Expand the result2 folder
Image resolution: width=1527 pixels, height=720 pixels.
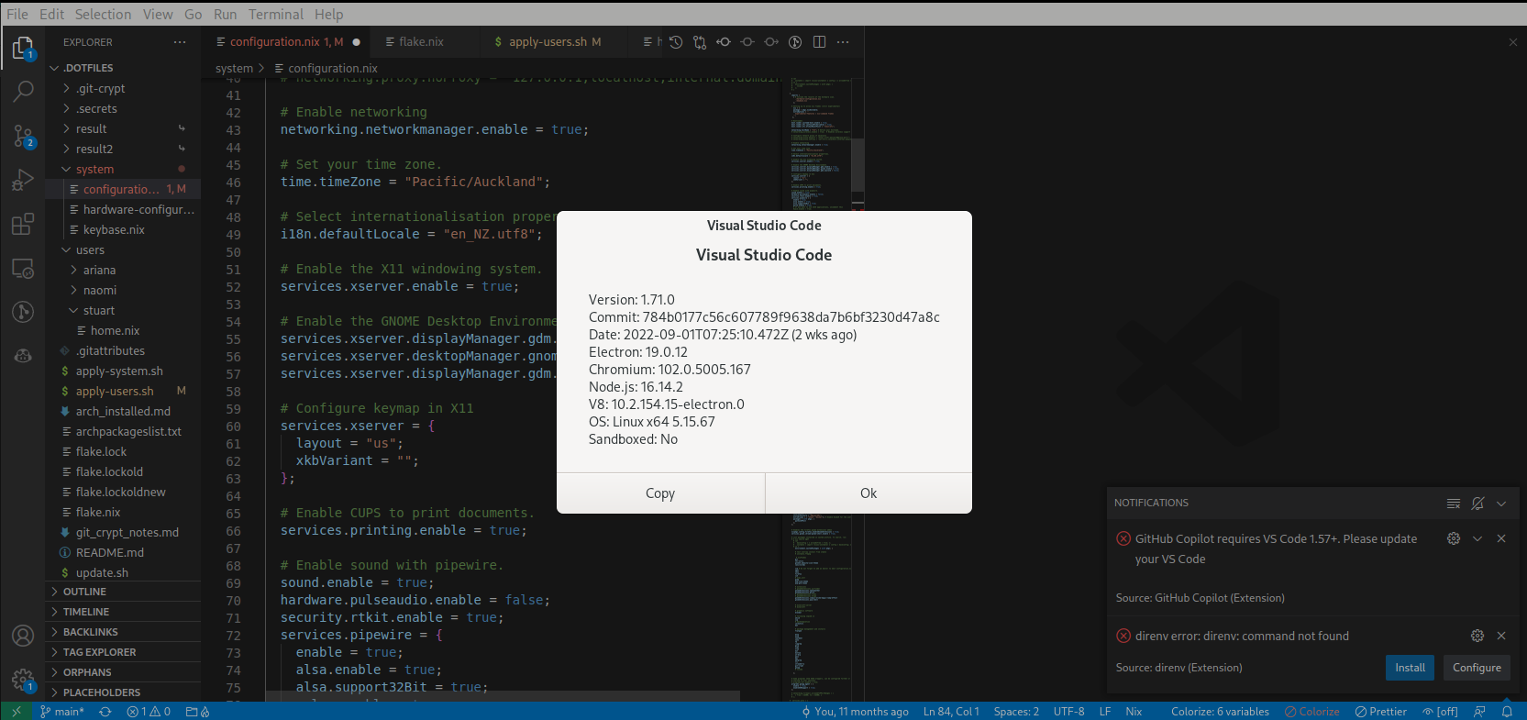point(123,149)
